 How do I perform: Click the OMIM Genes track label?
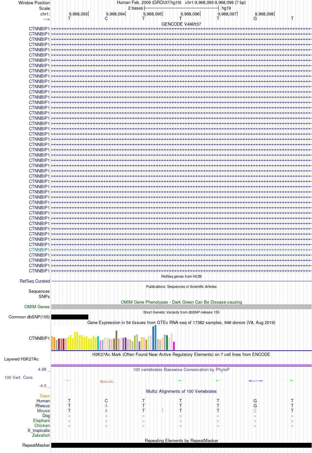tap(37, 307)
